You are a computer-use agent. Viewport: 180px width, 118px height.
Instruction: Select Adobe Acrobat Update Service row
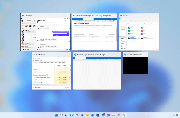(51, 78)
